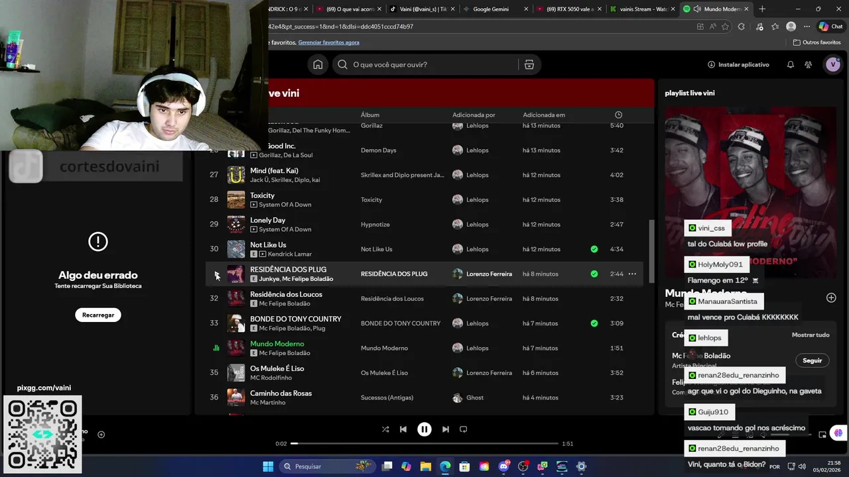This screenshot has width=849, height=477.
Task: Open the Demon Days album link
Action: pyautogui.click(x=378, y=150)
